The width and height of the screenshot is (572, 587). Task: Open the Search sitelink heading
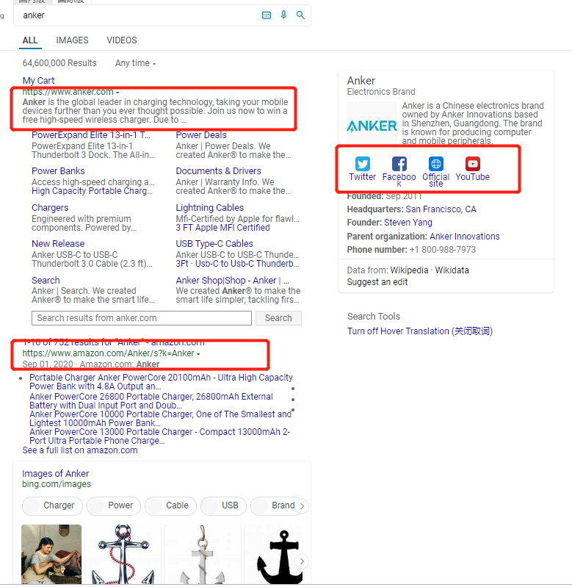click(46, 281)
